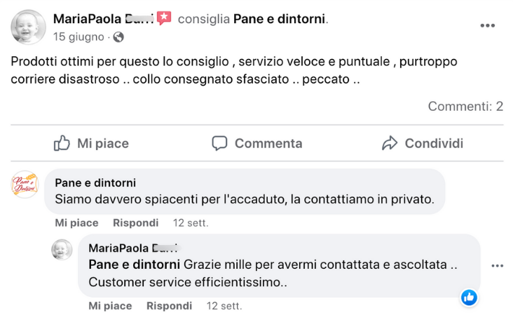Click the Condividi share arrow icon

click(x=390, y=143)
